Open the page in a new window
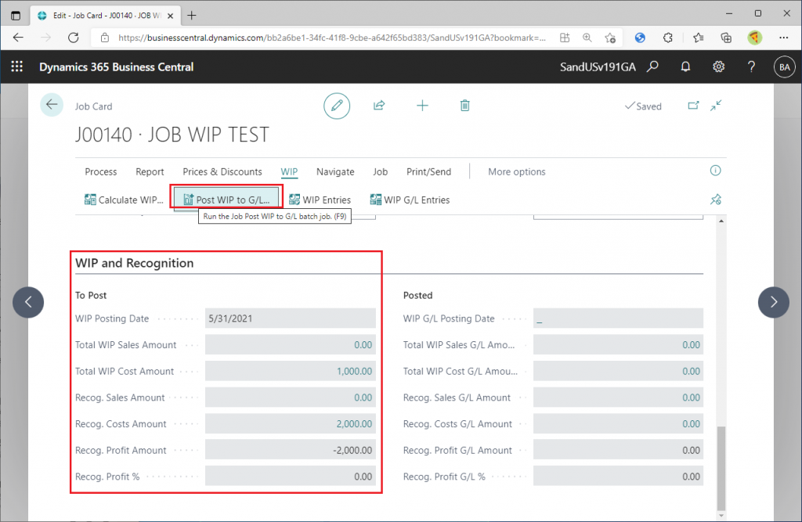Image resolution: width=802 pixels, height=522 pixels. tap(693, 106)
